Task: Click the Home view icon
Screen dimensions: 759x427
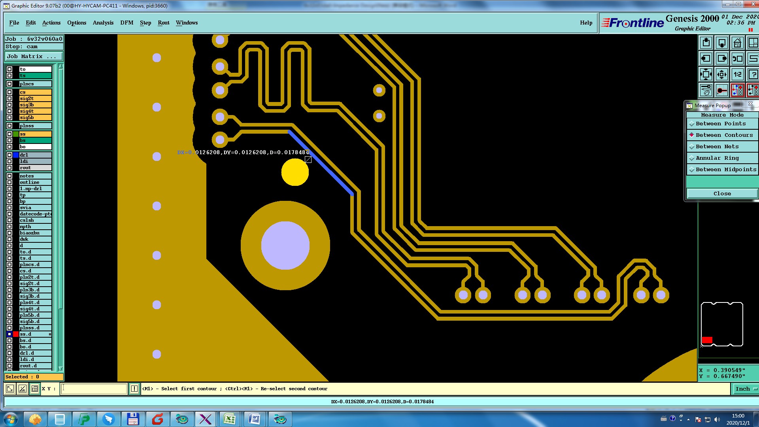Action: pos(737,43)
